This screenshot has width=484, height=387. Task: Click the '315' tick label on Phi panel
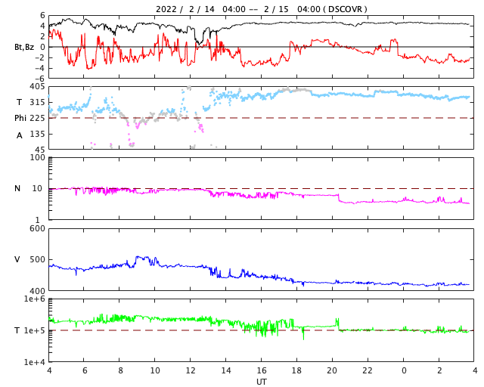click(x=37, y=102)
